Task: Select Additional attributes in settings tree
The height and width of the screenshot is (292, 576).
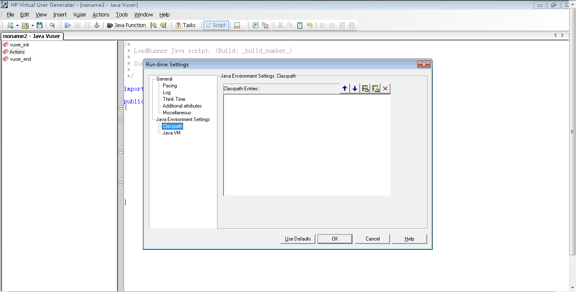Action: [x=182, y=106]
